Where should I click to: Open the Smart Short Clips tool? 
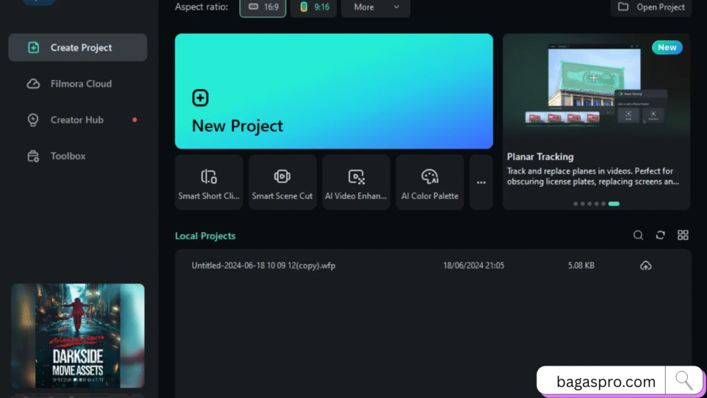209,182
